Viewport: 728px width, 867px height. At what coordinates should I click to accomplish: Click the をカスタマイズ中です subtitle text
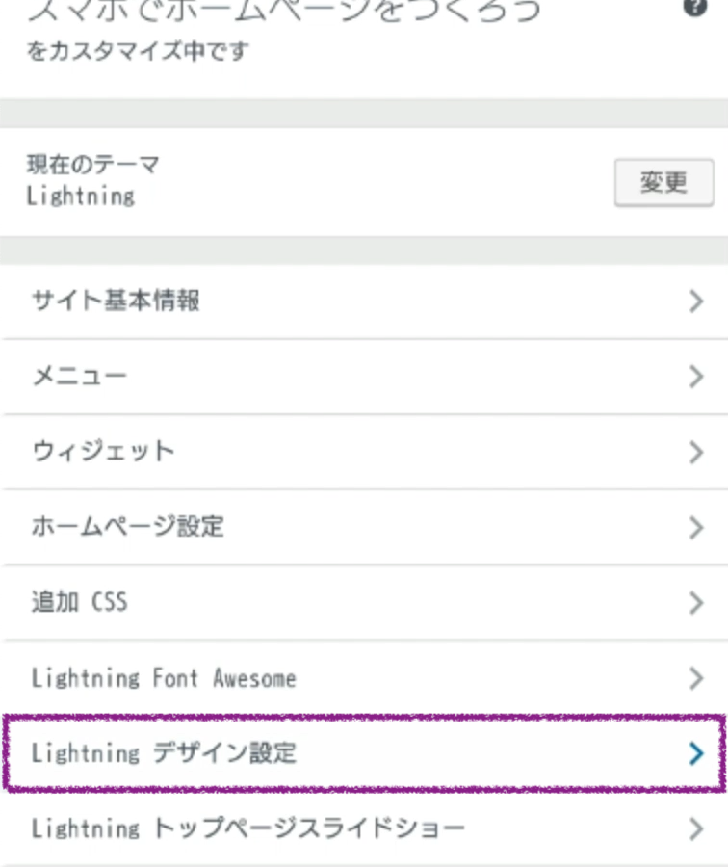[137, 50]
